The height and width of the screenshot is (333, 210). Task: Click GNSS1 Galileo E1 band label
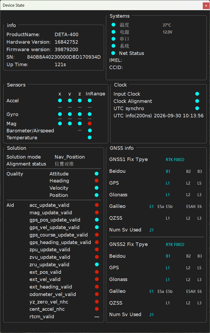[152, 207]
